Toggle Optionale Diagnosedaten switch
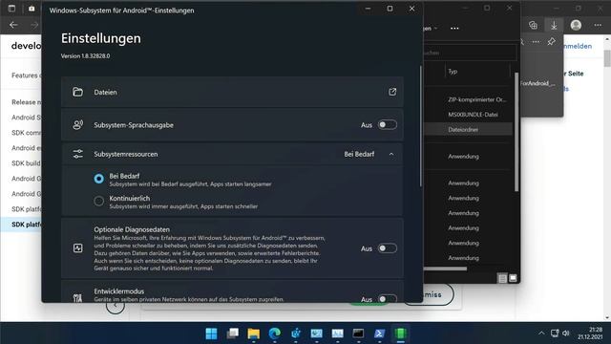The width and height of the screenshot is (611, 344). pyautogui.click(x=387, y=248)
